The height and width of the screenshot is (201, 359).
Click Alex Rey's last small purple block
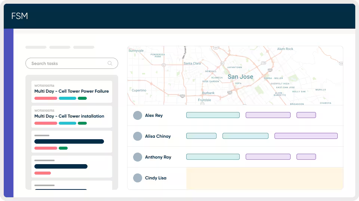pyautogui.click(x=306, y=115)
